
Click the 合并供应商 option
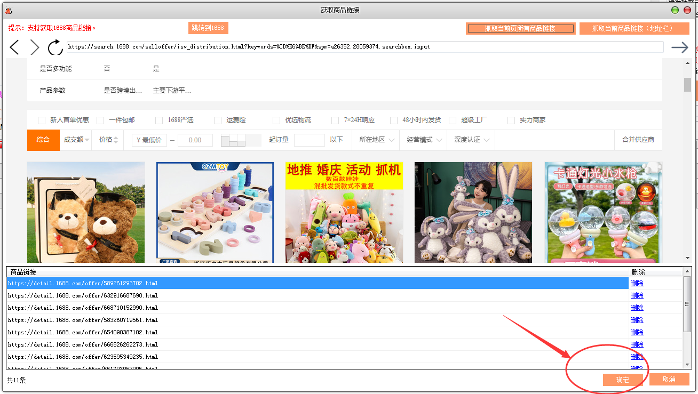(x=638, y=140)
